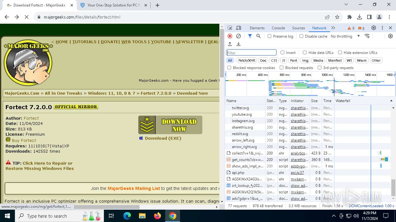Stop loading the page
Viewport: 396px width, 222px height.
(x=27, y=17)
